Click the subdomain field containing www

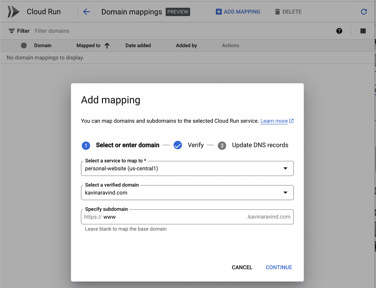187,217
